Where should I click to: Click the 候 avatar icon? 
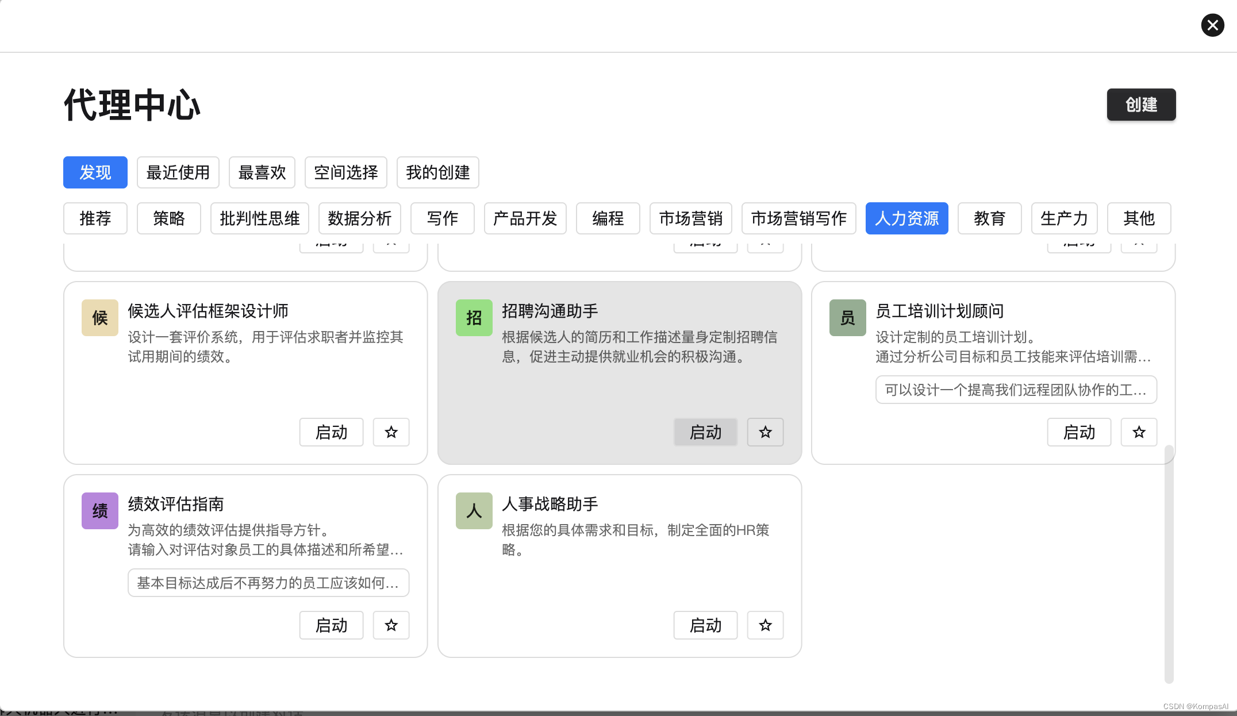coord(100,318)
